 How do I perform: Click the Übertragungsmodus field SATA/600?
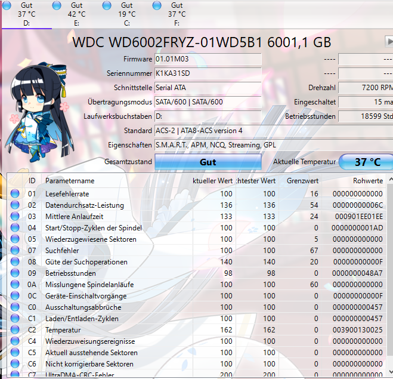tap(208, 102)
